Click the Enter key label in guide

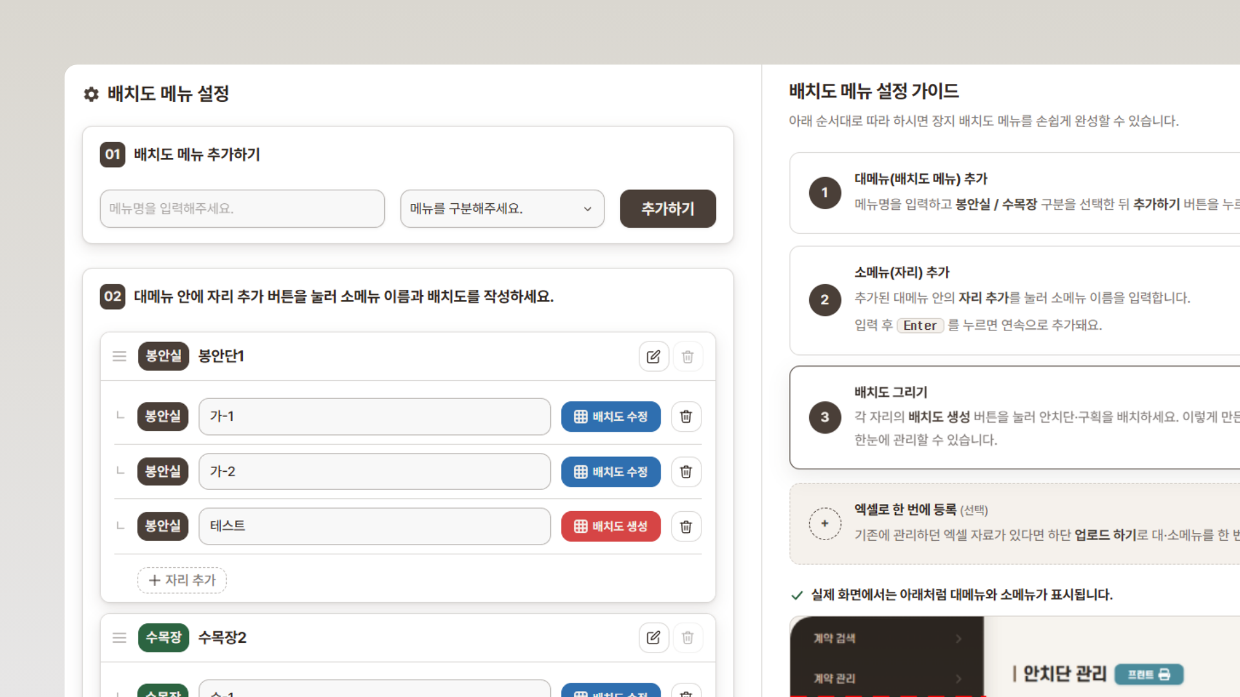pos(920,325)
